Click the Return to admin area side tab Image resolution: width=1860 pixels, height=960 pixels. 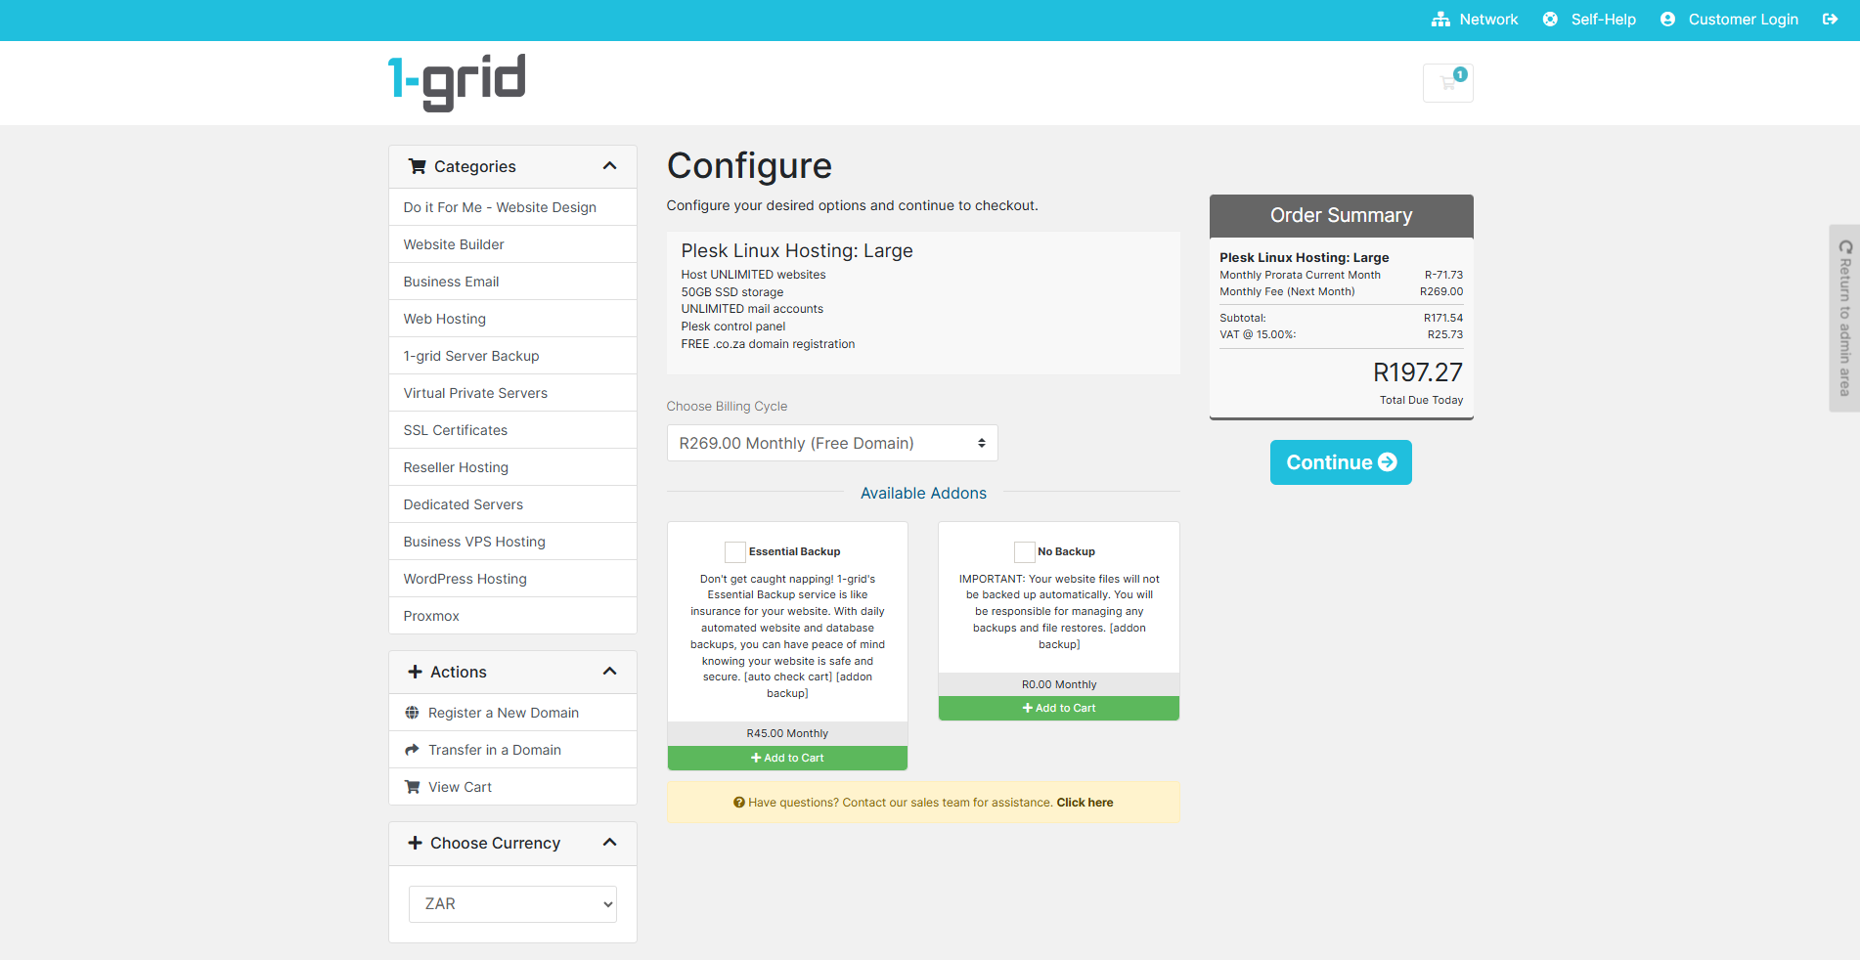pyautogui.click(x=1844, y=318)
